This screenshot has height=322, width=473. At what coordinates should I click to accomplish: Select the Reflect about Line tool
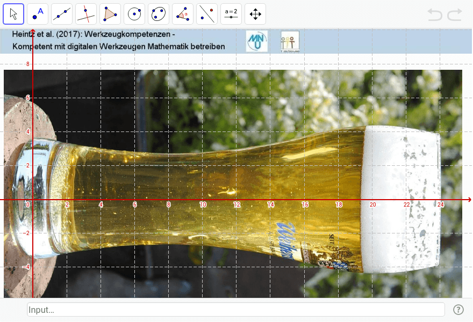click(206, 14)
